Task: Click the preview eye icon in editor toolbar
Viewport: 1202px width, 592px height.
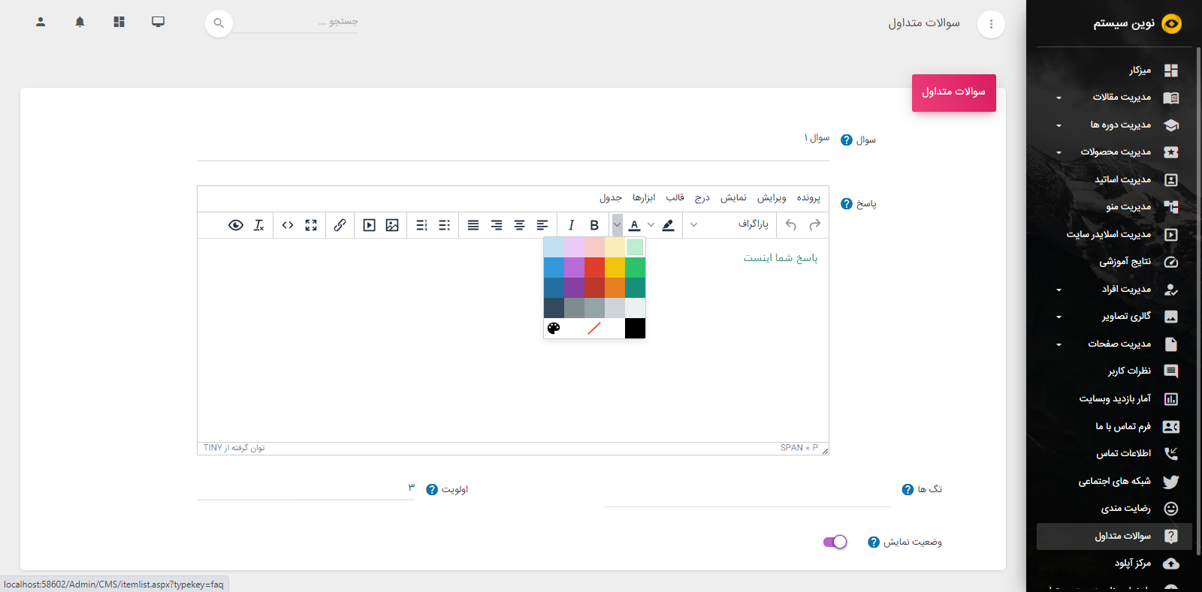Action: [x=236, y=225]
